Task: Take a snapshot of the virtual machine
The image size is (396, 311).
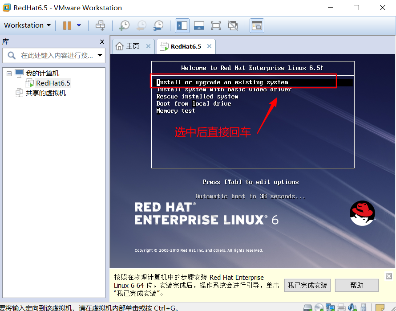Action: coord(124,25)
